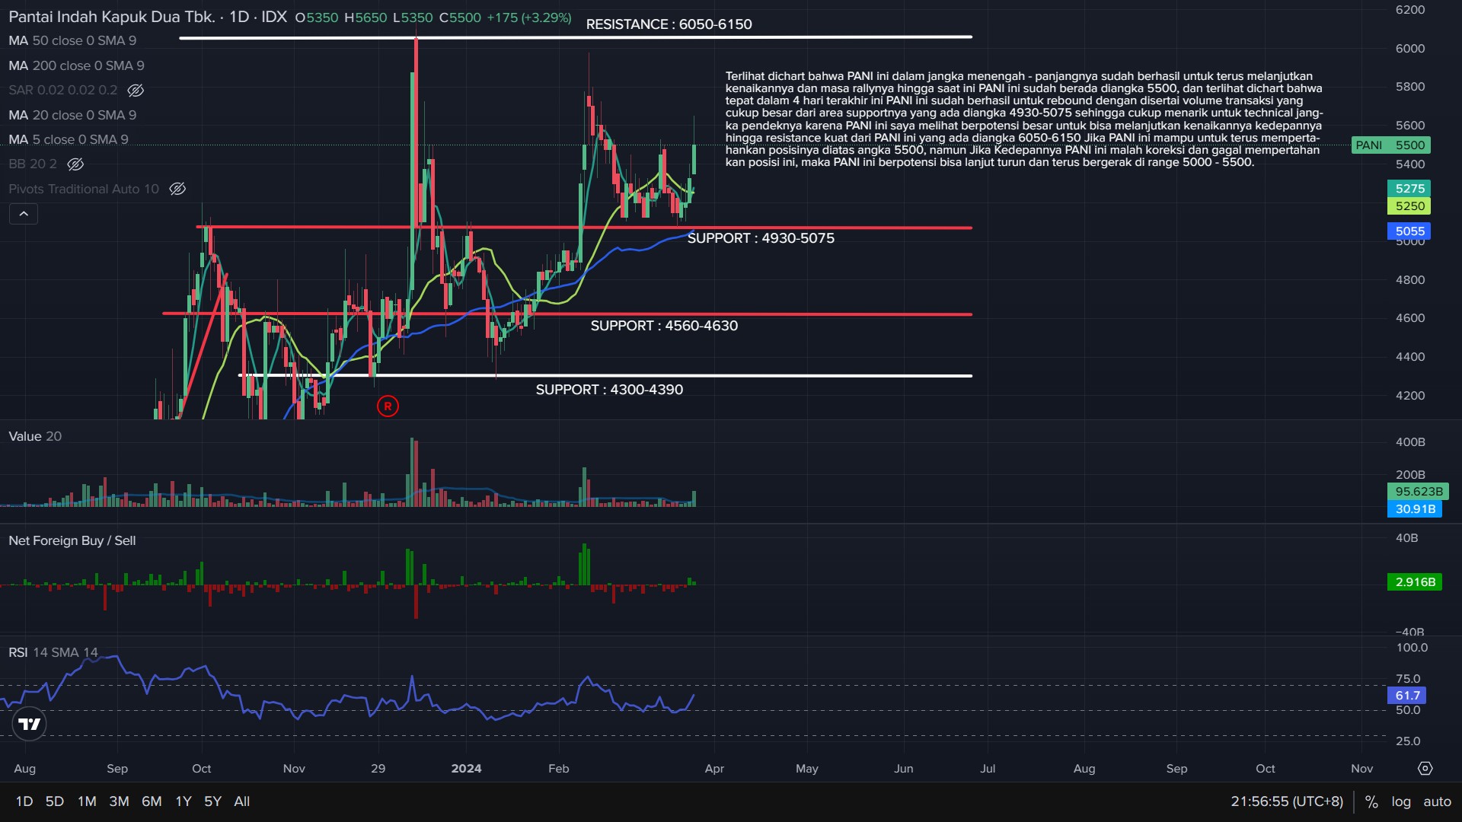The width and height of the screenshot is (1462, 822).
Task: Click the TradingView logo icon
Action: coord(30,724)
